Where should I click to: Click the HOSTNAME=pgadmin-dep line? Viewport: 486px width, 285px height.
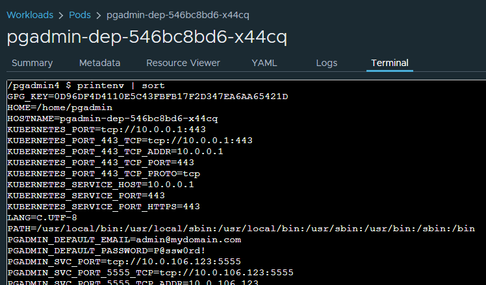click(112, 119)
